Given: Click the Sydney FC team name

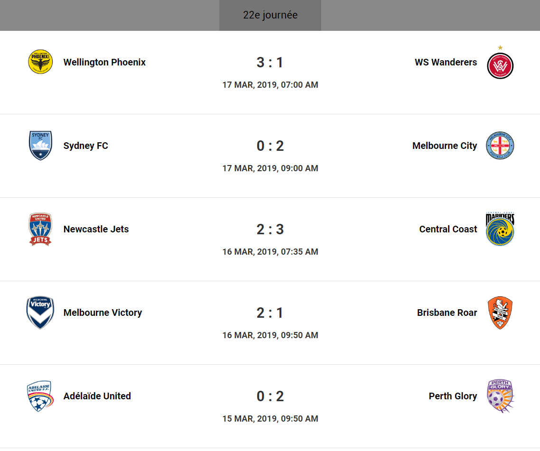Looking at the screenshot, I should coord(86,146).
